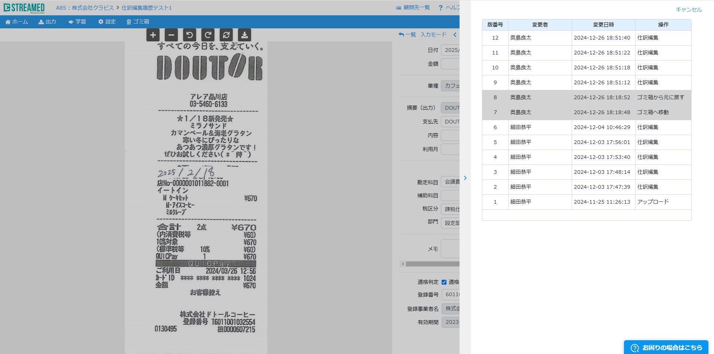Click the DOUTOR receipt image
Viewport: 714px width, 354px height.
coord(196,198)
